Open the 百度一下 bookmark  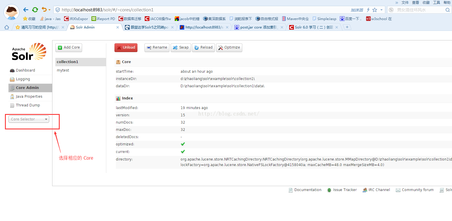(x=350, y=19)
